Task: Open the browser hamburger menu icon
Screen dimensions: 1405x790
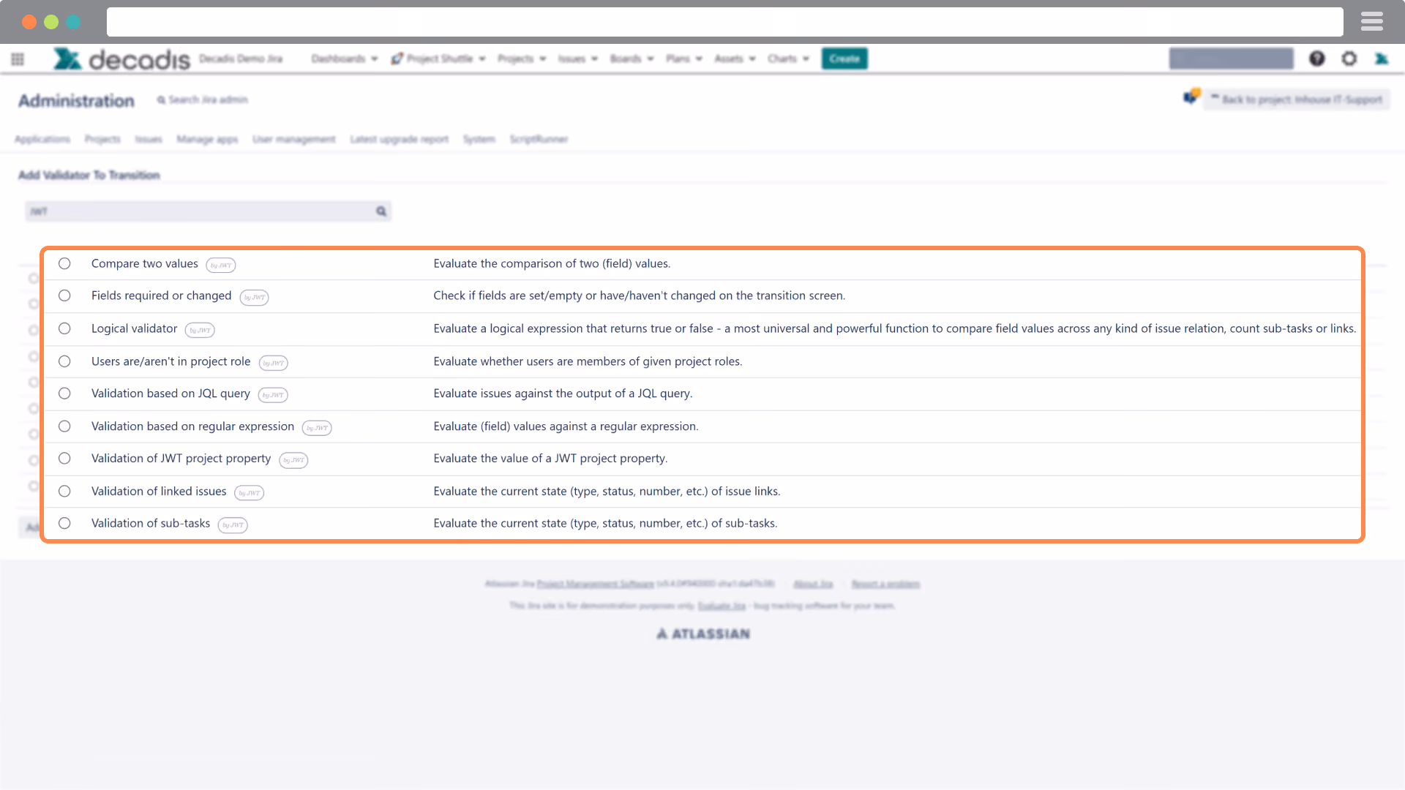Action: (1372, 22)
